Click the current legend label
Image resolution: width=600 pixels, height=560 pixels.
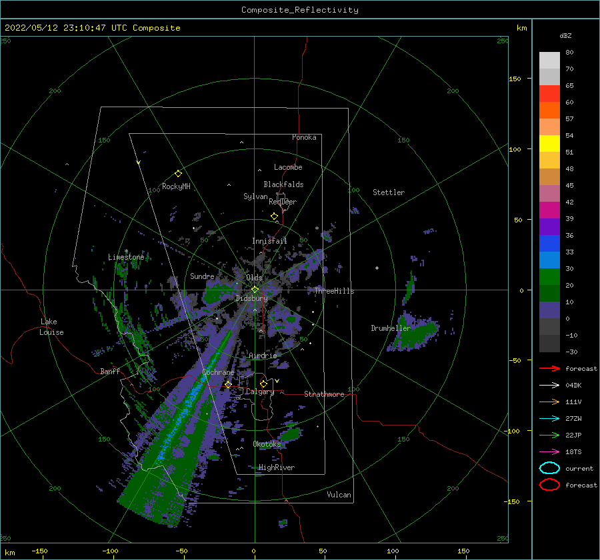click(579, 468)
